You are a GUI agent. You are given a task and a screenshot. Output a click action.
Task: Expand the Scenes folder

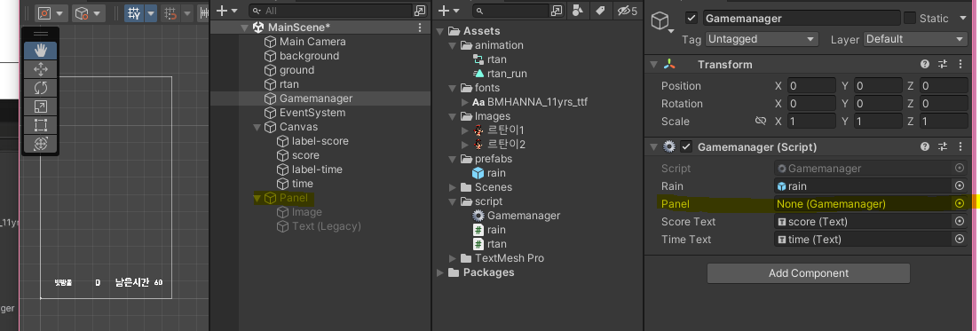tap(453, 187)
